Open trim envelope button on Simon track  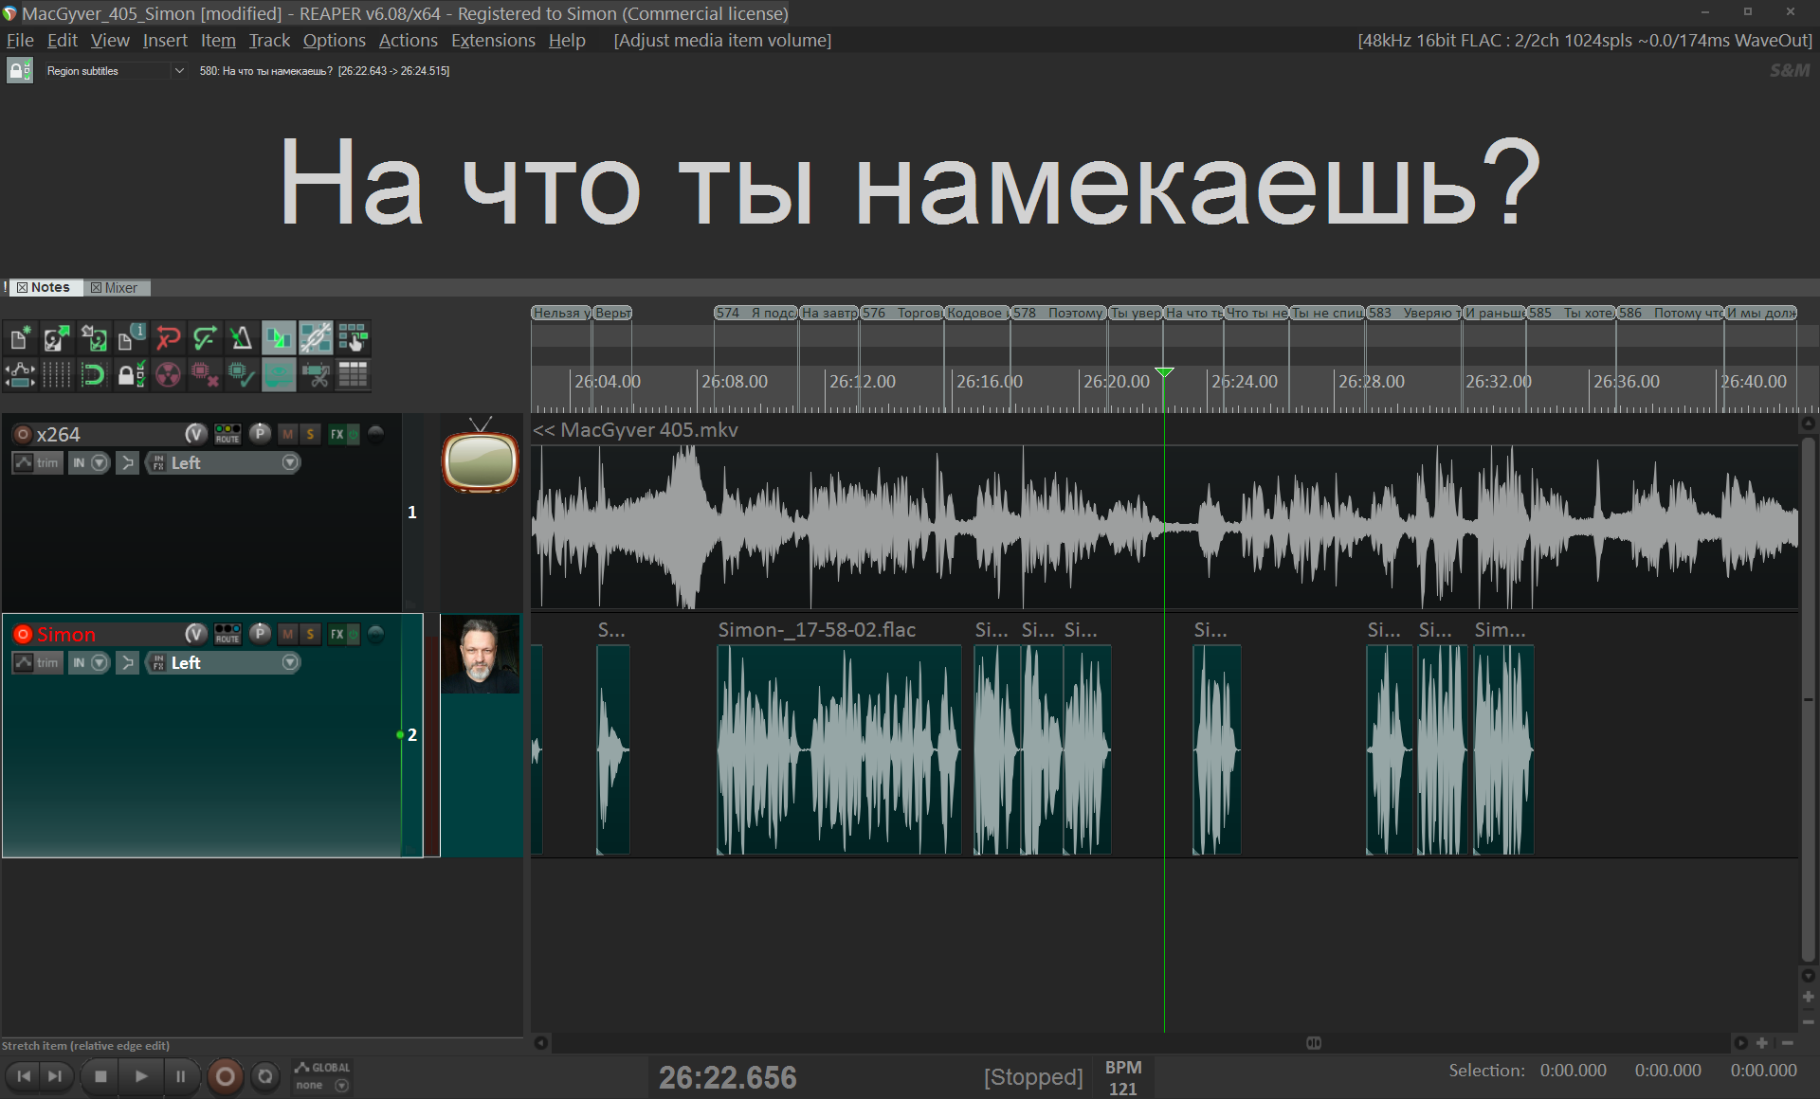pos(37,662)
